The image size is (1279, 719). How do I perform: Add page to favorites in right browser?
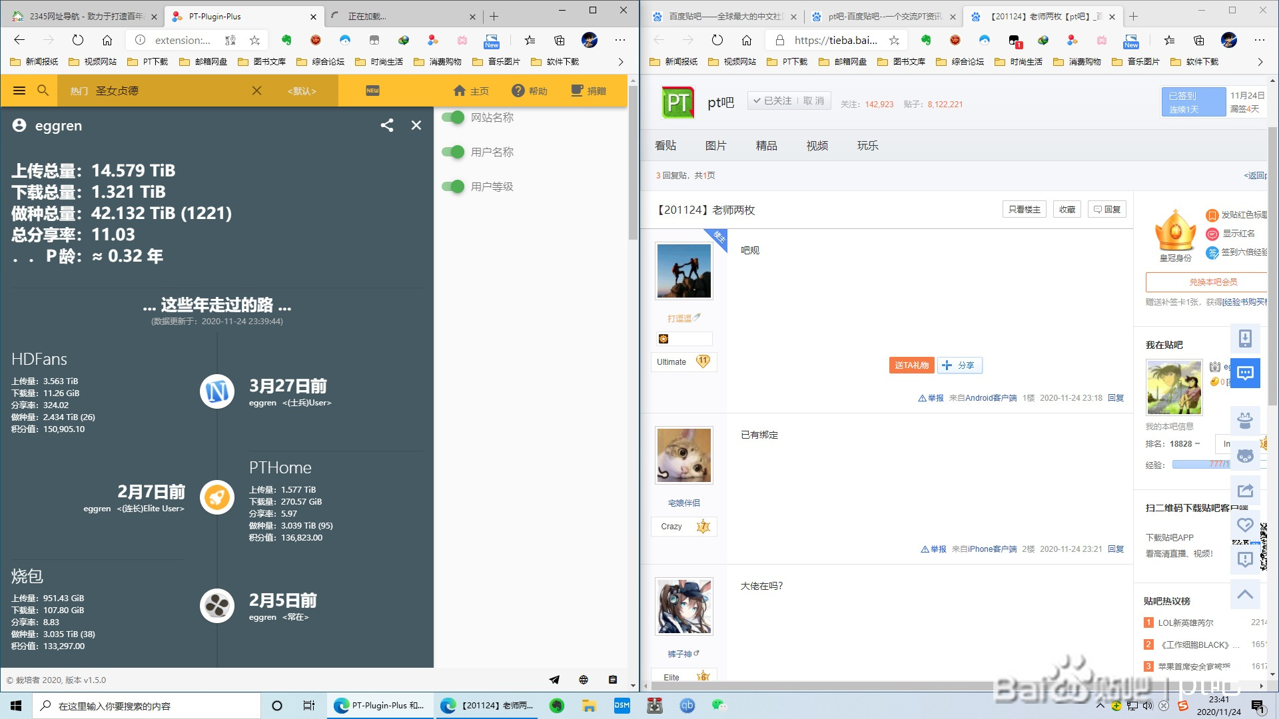tap(894, 41)
